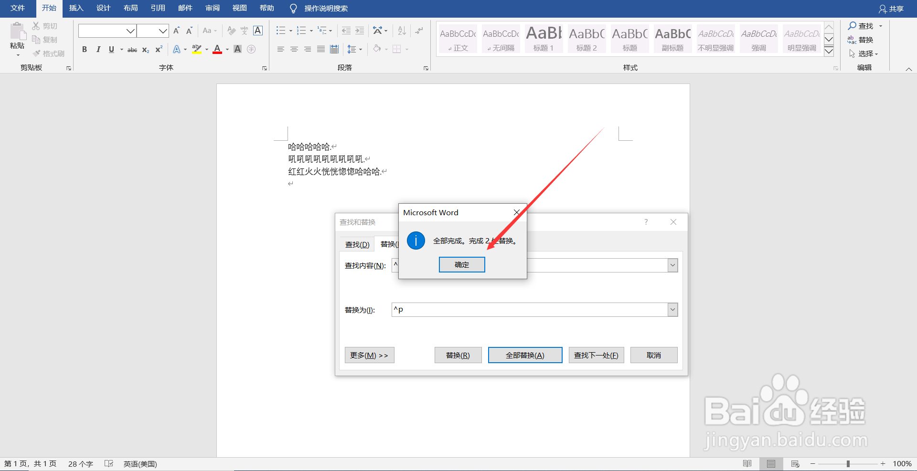This screenshot has width=917, height=471.
Task: Open the font size dropdown
Action: [x=163, y=31]
